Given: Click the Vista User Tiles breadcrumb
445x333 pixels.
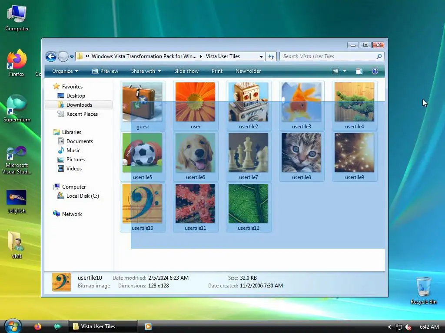Looking at the screenshot, I should 223,56.
